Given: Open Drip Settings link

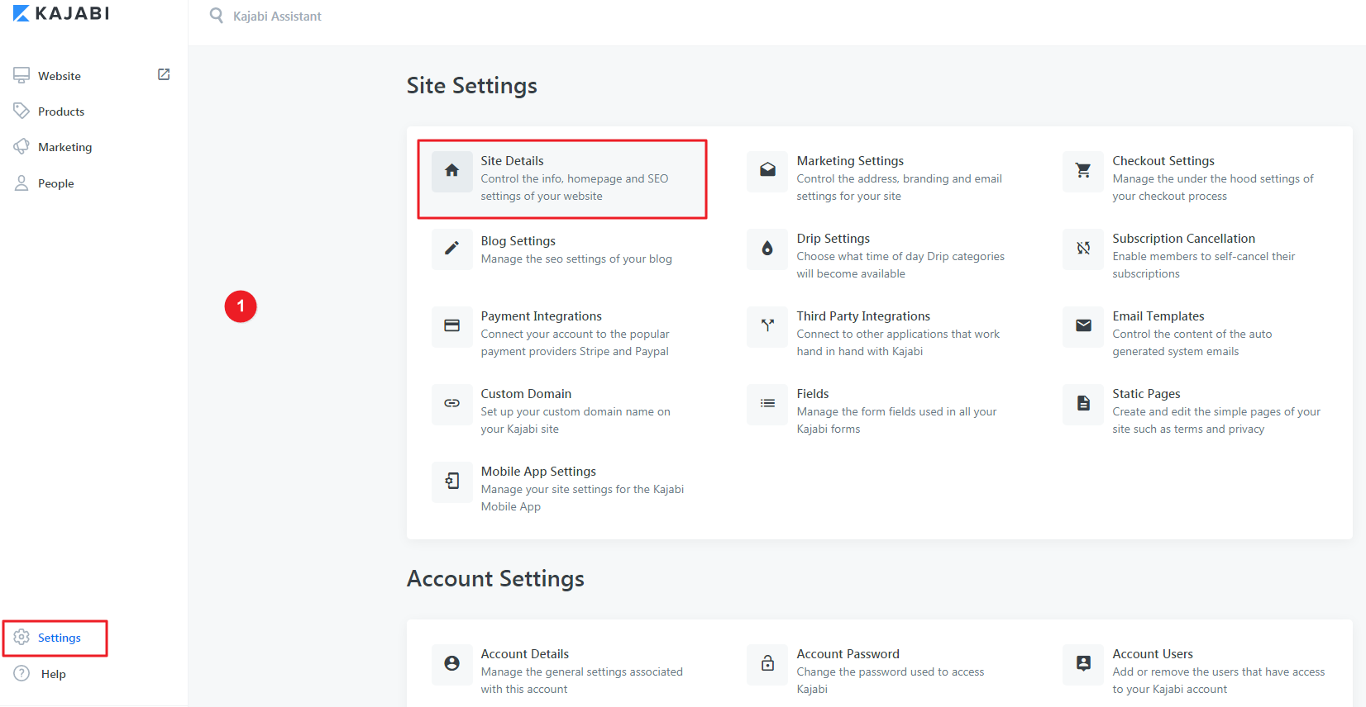Looking at the screenshot, I should click(833, 239).
